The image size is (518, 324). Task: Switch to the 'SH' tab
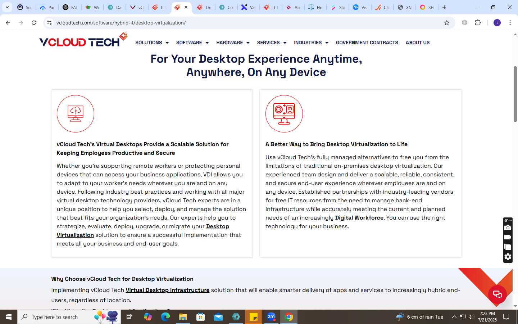pos(427,7)
